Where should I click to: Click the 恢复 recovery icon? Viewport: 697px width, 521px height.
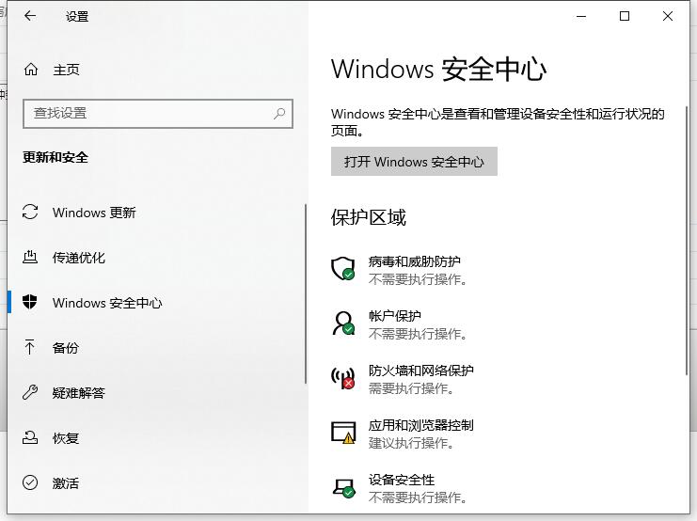pos(30,437)
